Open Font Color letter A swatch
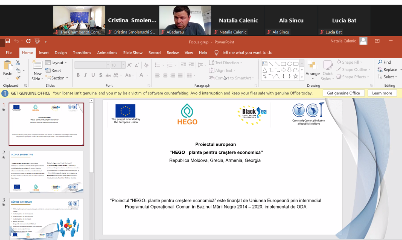 point(141,75)
